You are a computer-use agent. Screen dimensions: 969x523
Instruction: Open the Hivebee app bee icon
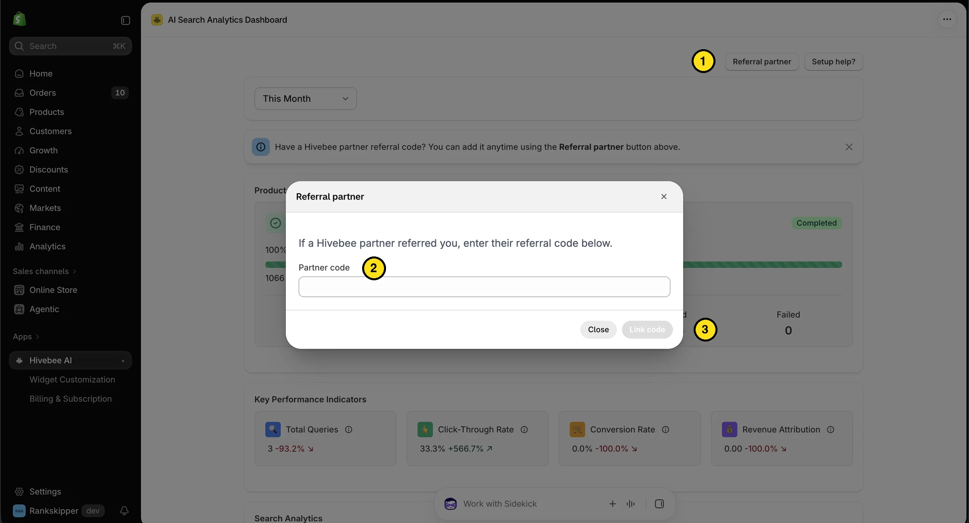point(157,20)
